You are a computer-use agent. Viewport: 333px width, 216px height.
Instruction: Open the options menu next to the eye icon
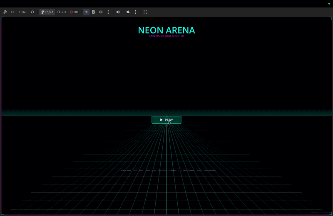click(108, 12)
